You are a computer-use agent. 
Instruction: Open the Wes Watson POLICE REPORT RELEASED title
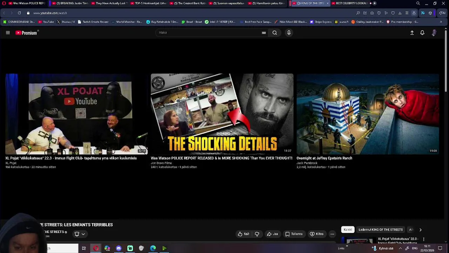tap(221, 158)
